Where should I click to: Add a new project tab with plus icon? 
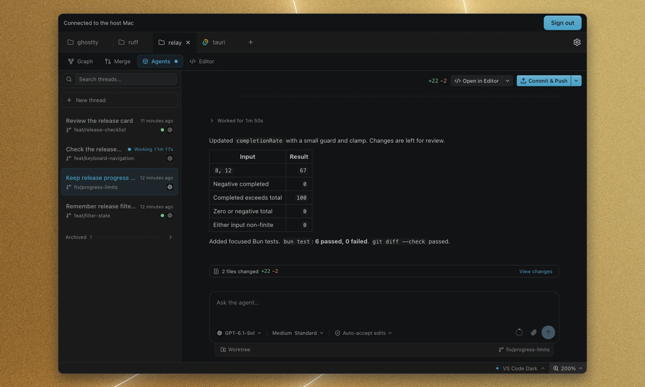(251, 42)
